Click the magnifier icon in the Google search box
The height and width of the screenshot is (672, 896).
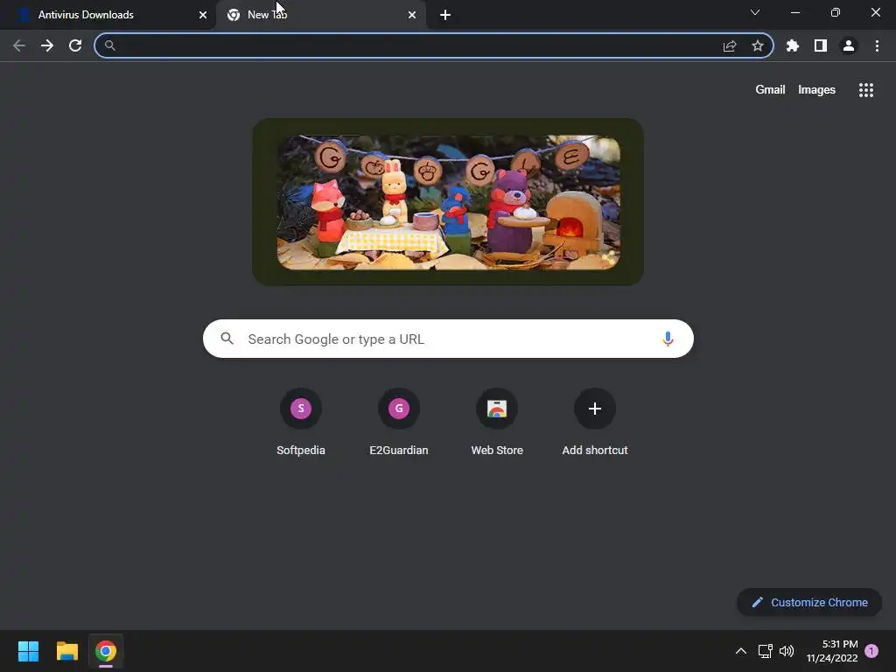tap(227, 339)
